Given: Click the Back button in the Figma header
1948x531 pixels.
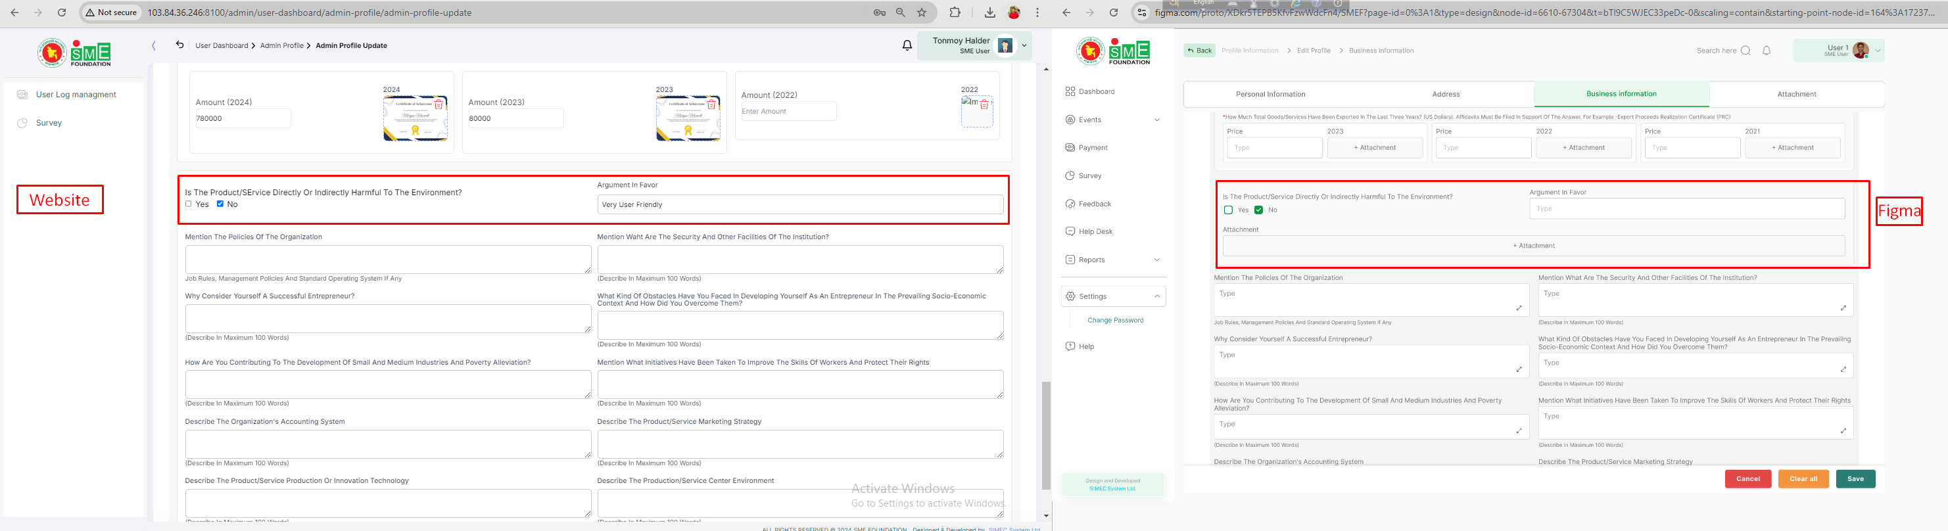Looking at the screenshot, I should (1199, 51).
